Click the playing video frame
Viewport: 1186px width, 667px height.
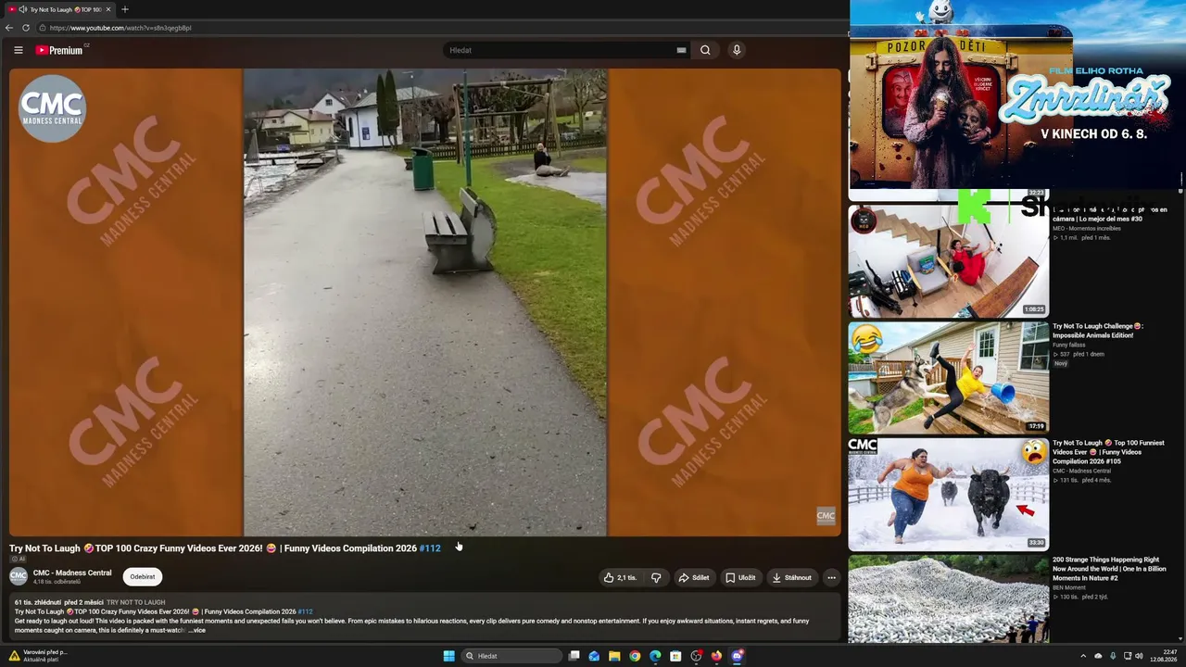click(425, 302)
